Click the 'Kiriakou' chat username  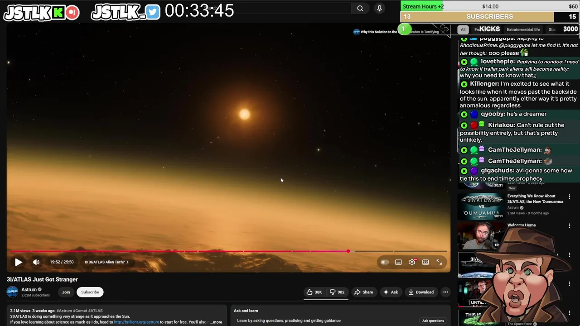pyautogui.click(x=501, y=125)
